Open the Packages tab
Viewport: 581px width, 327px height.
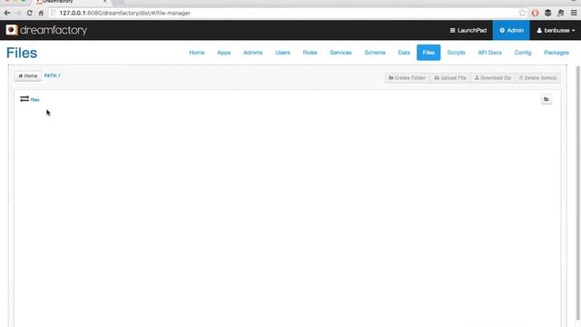coord(556,53)
